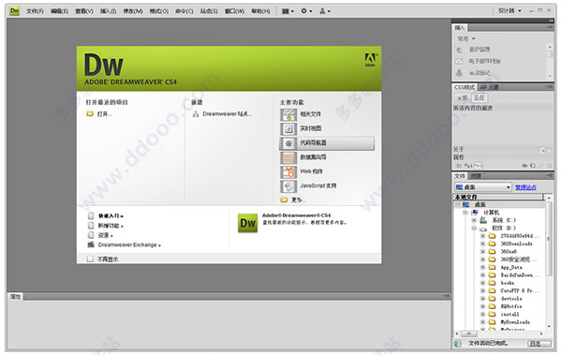Click the 本地文件 column header
Viewport: 562px width, 355px height.
click(498, 197)
